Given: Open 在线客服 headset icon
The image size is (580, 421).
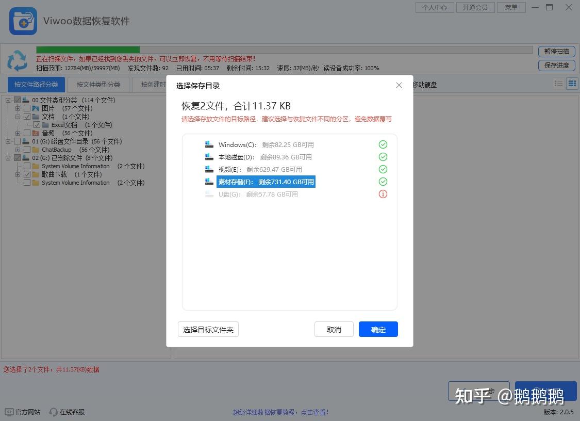Looking at the screenshot, I should tap(54, 412).
